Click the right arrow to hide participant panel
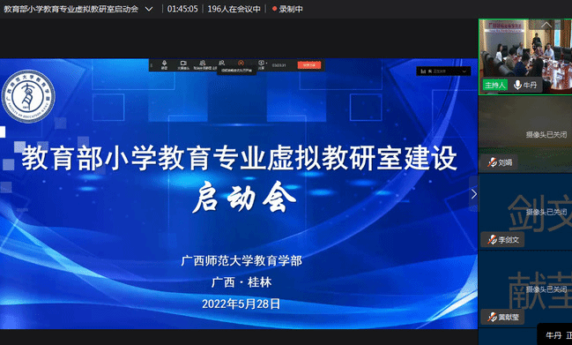 point(473,194)
